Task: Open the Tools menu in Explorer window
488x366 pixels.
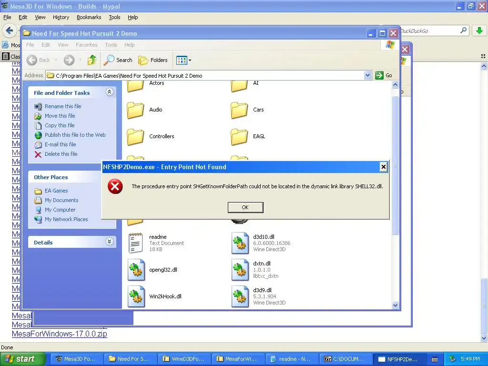Action: pyautogui.click(x=111, y=45)
